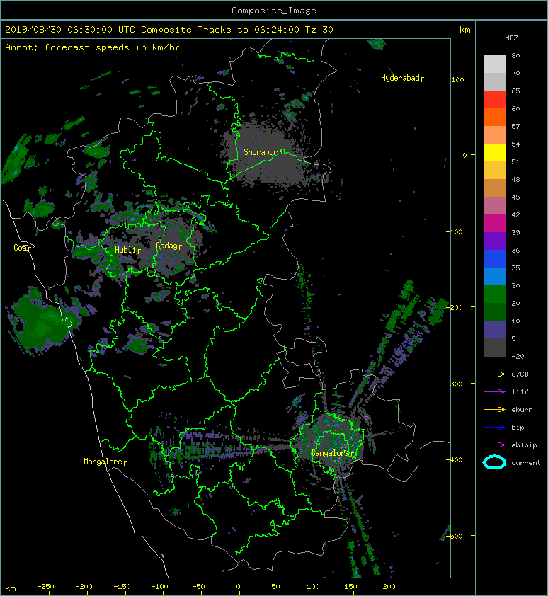Click '-50' on the bottom km axis

(x=198, y=587)
